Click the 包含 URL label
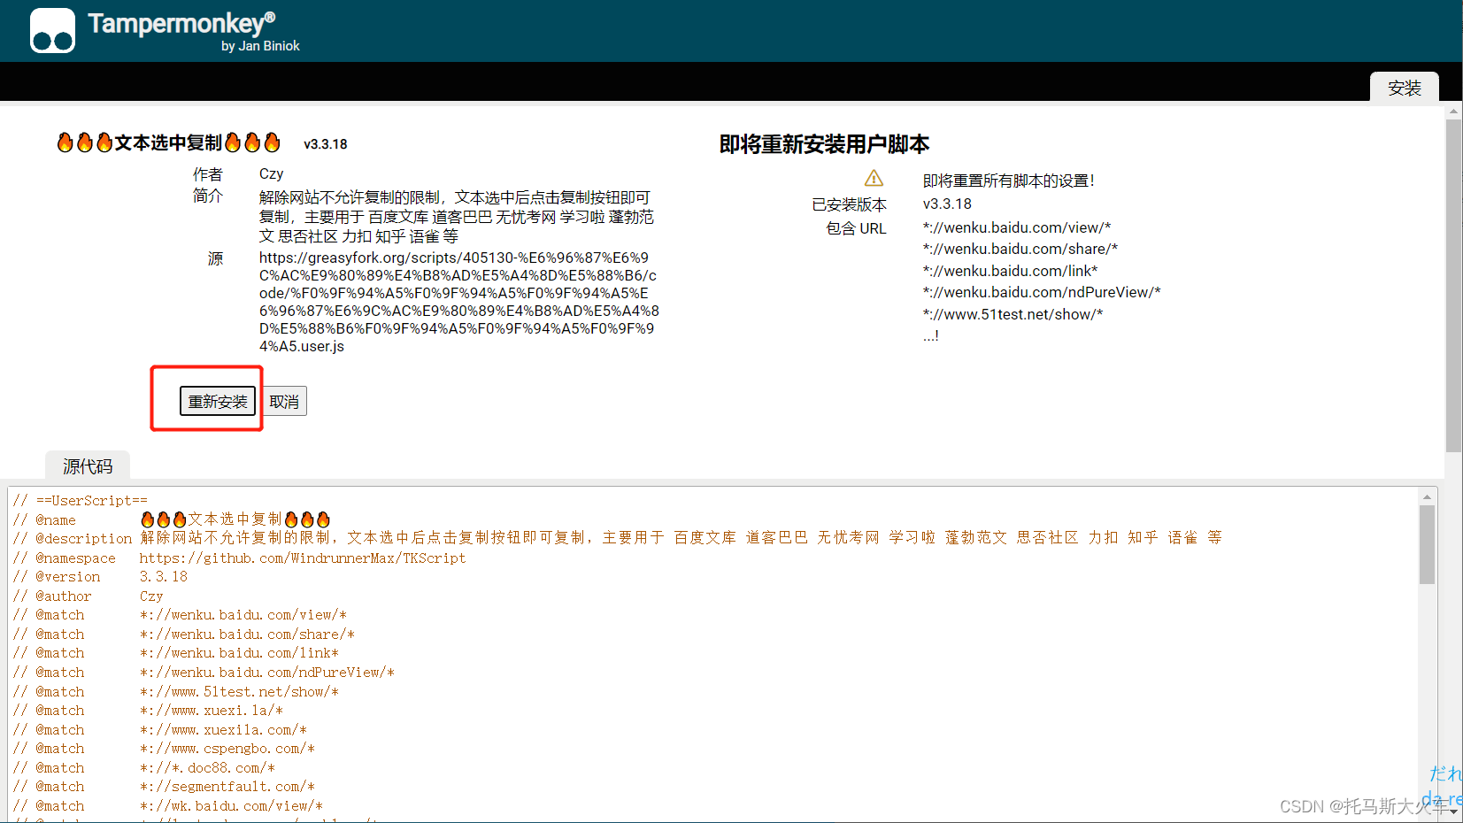This screenshot has height=823, width=1463. pos(856,228)
